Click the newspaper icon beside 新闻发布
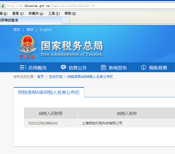Viewport: 175px width, 154px height. tap(103, 67)
